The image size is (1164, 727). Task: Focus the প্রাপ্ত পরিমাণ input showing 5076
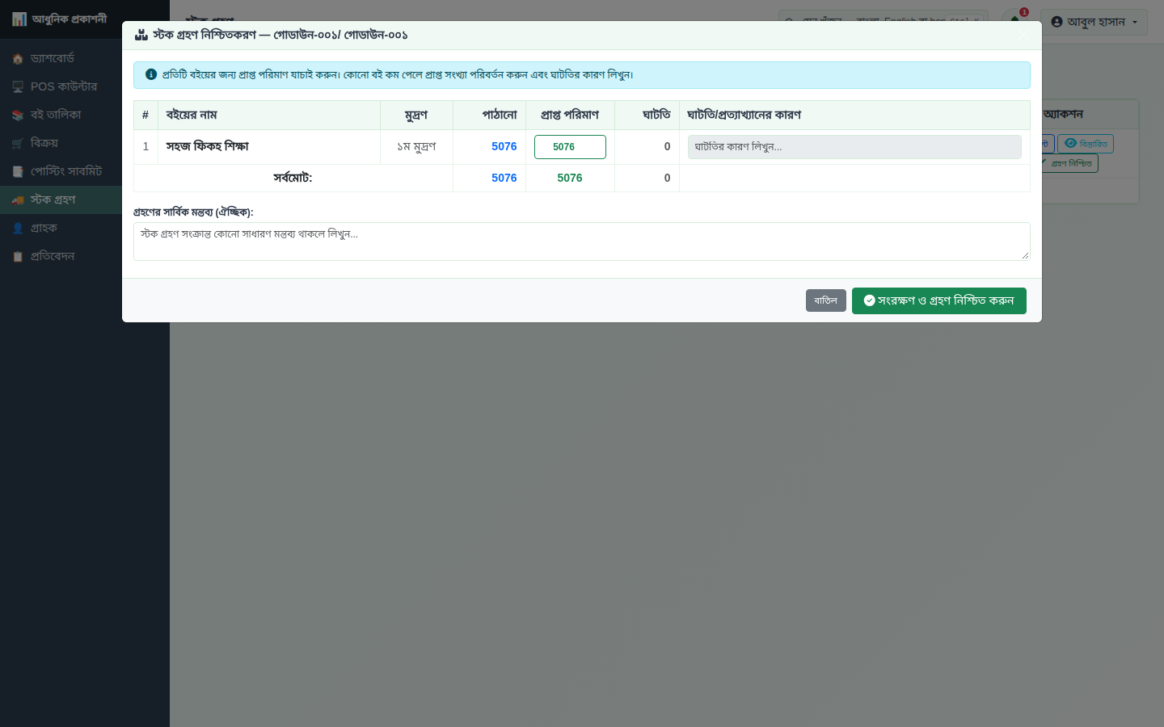click(x=570, y=147)
